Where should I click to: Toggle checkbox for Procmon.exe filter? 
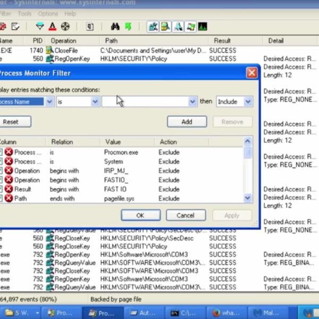point(1,152)
